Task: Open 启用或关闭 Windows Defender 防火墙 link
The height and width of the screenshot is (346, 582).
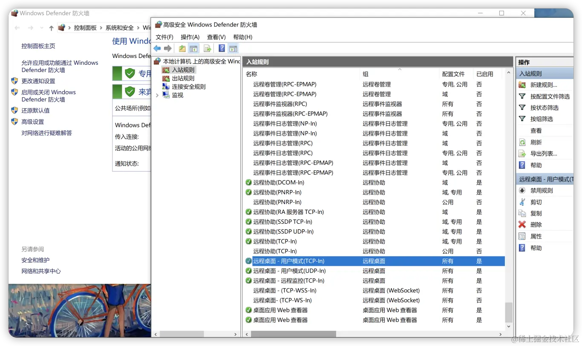Action: pyautogui.click(x=49, y=95)
